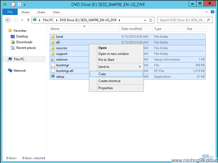Viewport: 218px width, 163px height.
Task: Click the Up one level arrow
Action: 28,20
